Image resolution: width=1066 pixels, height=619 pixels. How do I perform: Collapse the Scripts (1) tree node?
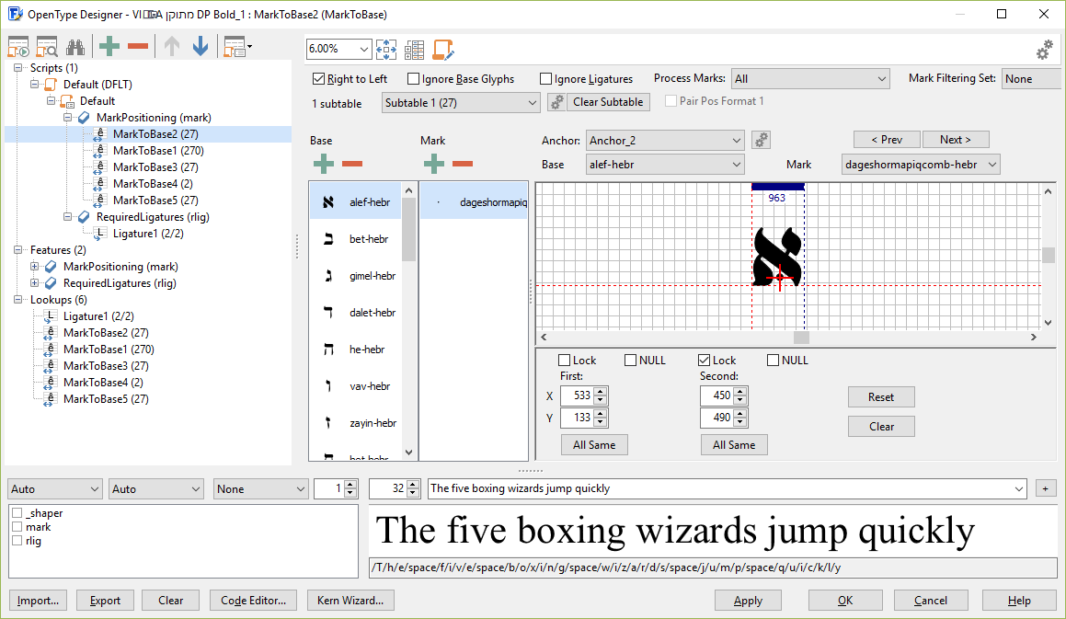[18, 67]
